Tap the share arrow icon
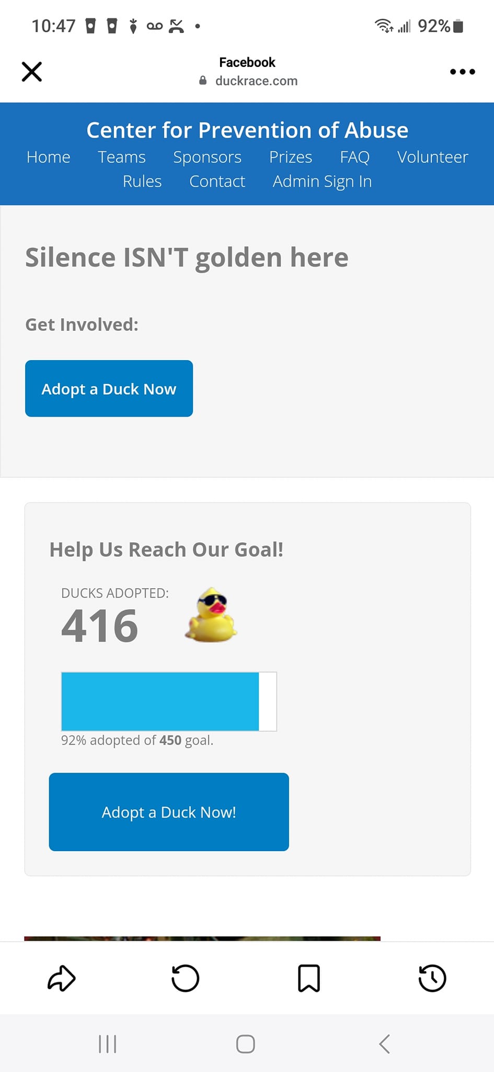 pos(62,978)
